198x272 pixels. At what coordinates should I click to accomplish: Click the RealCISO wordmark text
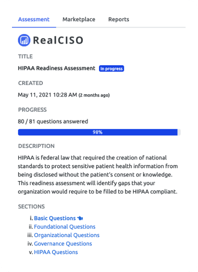point(58,40)
